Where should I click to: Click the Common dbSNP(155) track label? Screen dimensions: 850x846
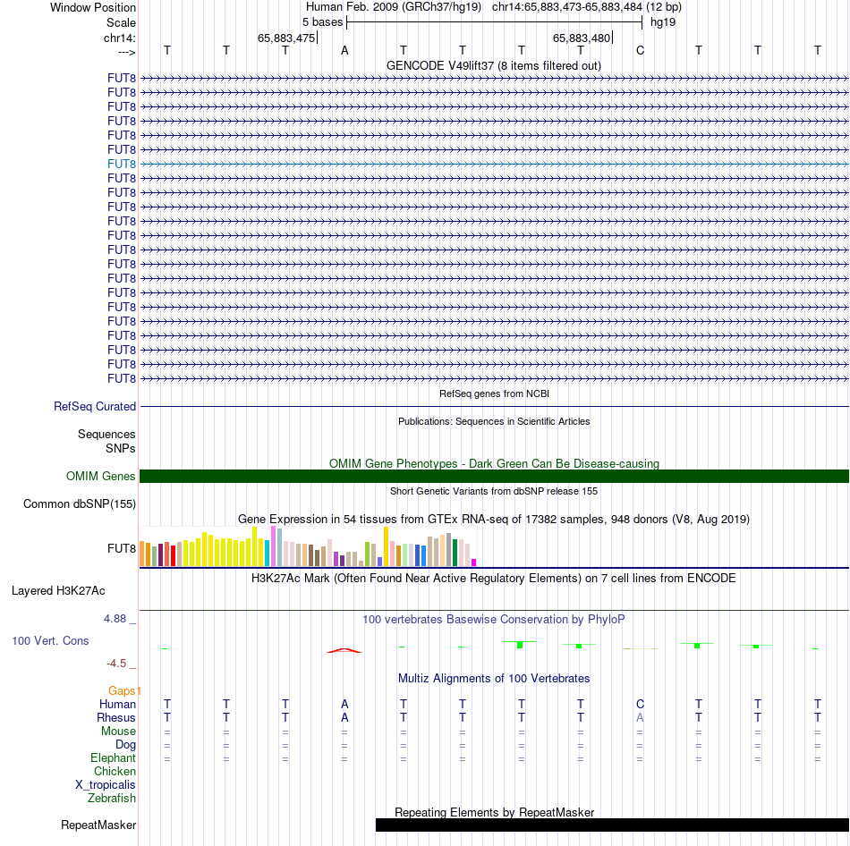click(80, 504)
